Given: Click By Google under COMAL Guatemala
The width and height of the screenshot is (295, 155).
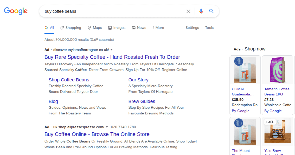Looking at the screenshot, I should (x=241, y=111).
